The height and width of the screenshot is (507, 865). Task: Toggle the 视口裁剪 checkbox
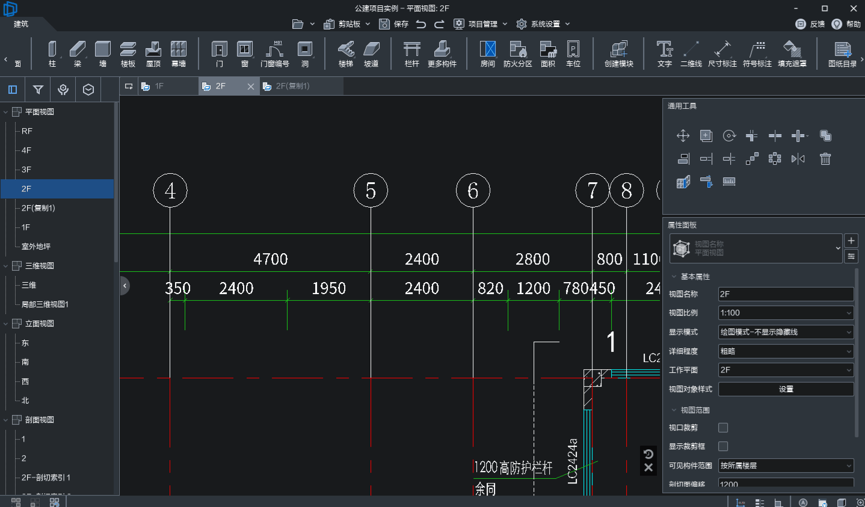click(x=723, y=428)
